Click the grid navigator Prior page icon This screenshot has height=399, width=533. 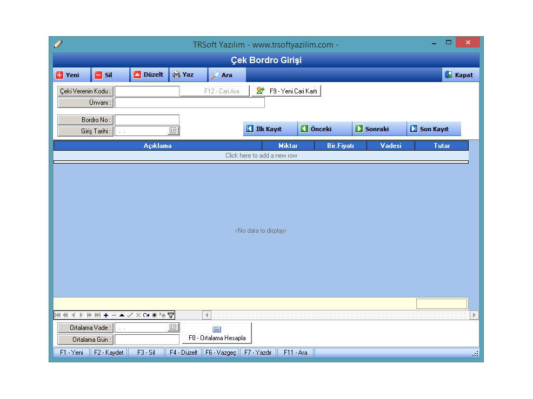pos(65,315)
